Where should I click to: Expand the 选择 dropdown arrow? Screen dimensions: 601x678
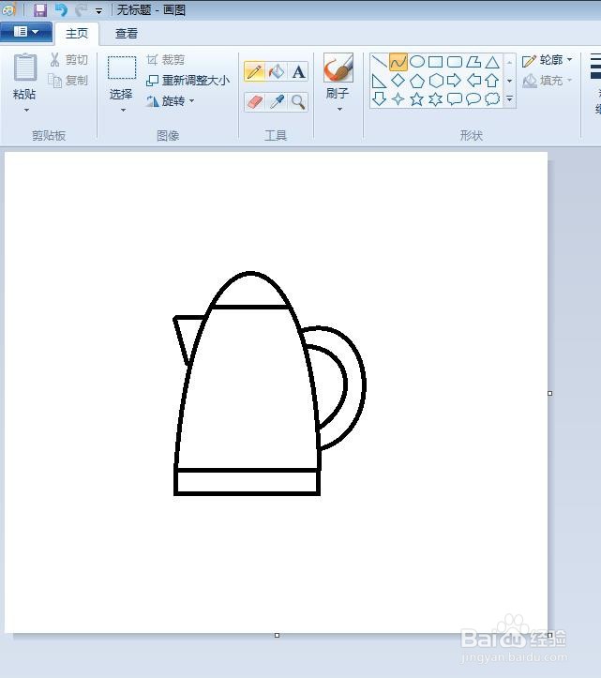[123, 111]
